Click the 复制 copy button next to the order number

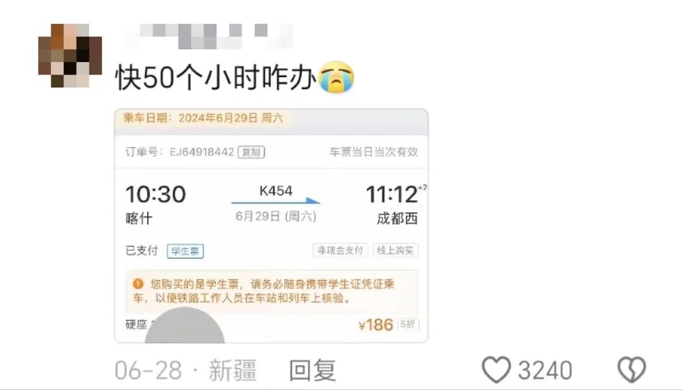[x=251, y=152]
